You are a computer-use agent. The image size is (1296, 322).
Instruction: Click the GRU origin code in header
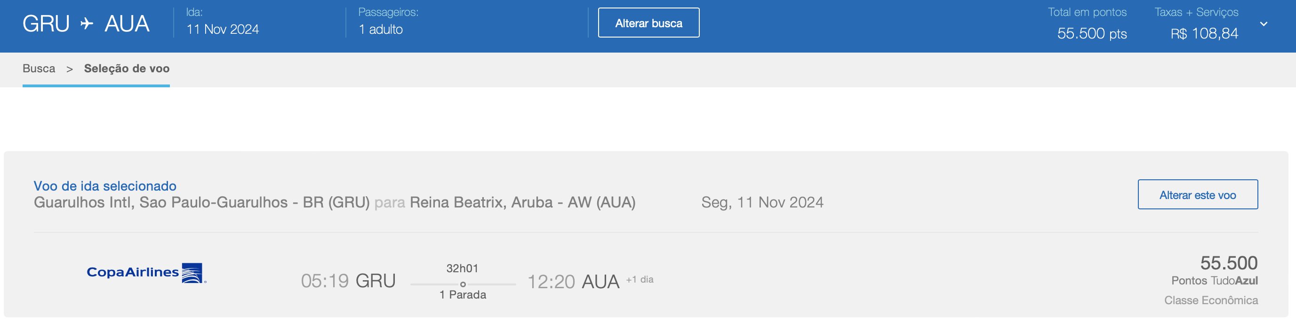(46, 23)
